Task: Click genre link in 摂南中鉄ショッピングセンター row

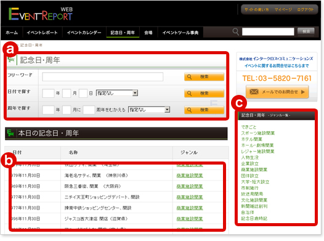Action: point(190,208)
